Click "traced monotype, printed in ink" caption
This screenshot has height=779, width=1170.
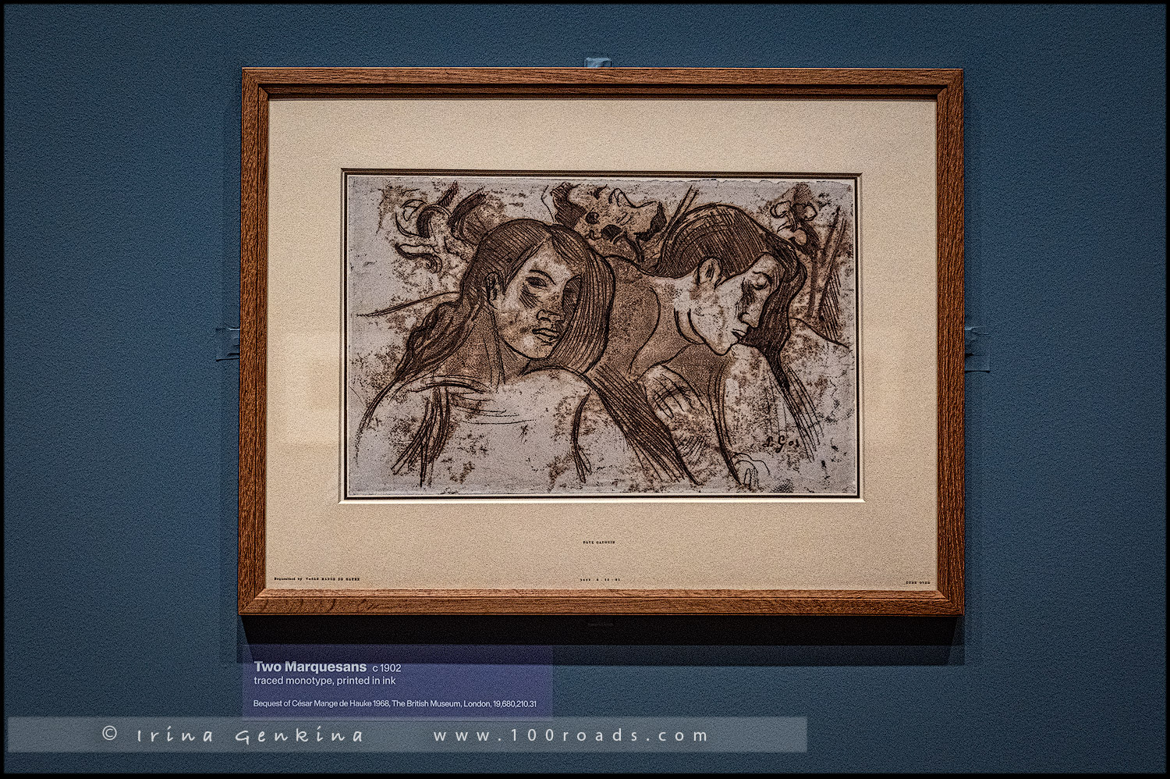coord(324,681)
